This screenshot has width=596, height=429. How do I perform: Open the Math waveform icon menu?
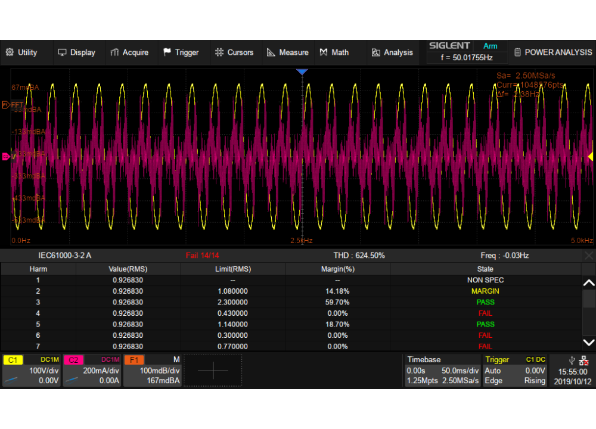(x=324, y=52)
